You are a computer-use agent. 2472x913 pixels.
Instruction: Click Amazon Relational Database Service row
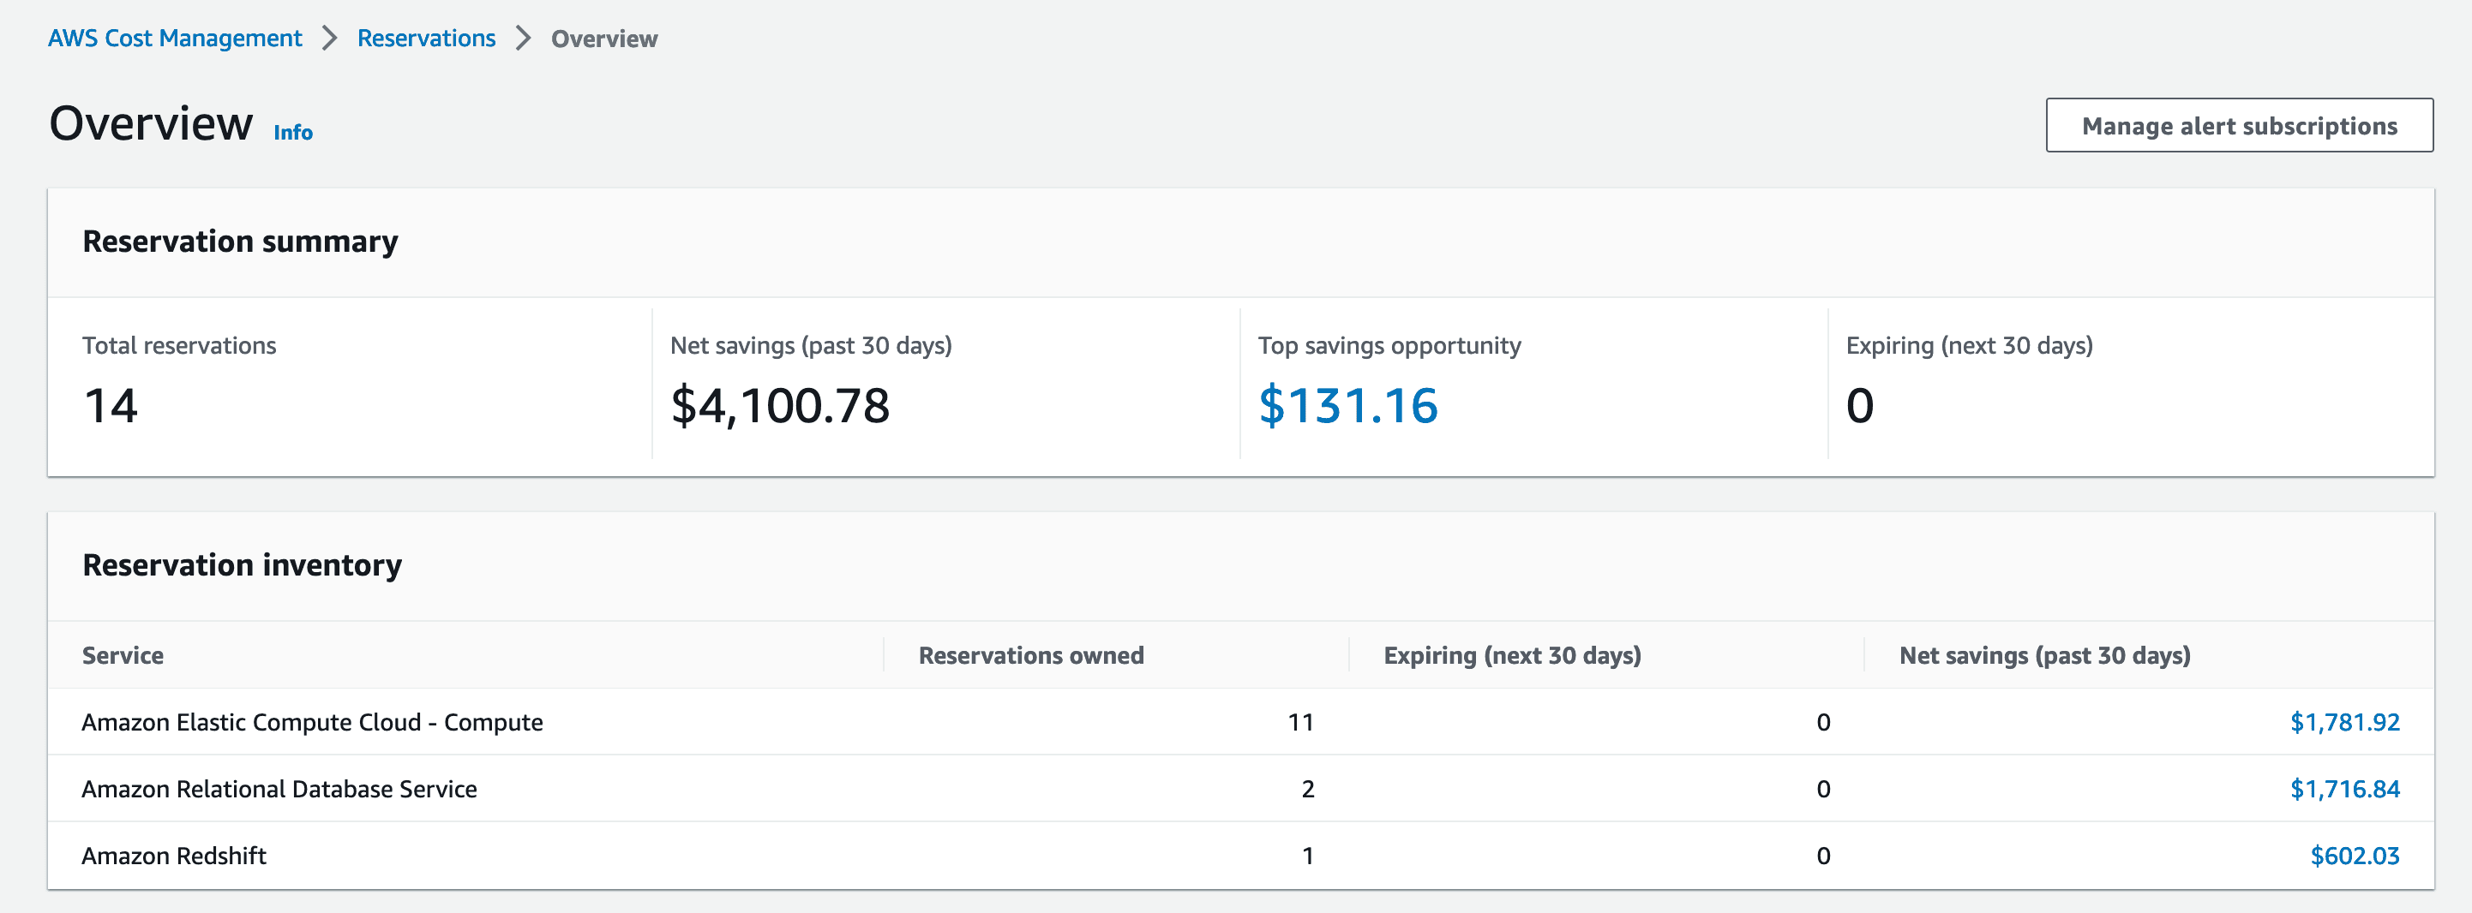click(x=1241, y=790)
